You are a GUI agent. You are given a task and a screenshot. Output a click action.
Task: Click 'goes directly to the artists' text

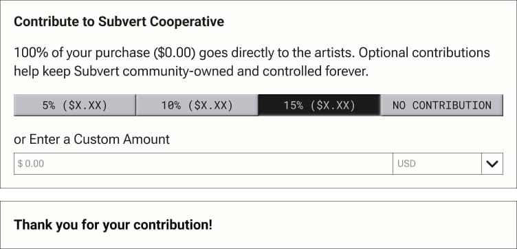pos(277,53)
